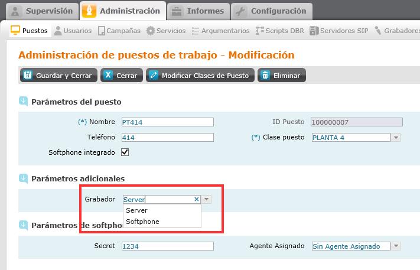Image resolution: width=420 pixels, height=270 pixels.
Task: Open Modificar Clases de Puesto
Action: [200, 76]
